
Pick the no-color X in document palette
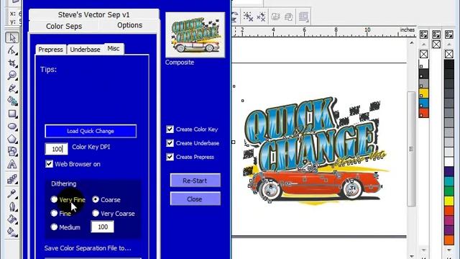tap(423, 55)
